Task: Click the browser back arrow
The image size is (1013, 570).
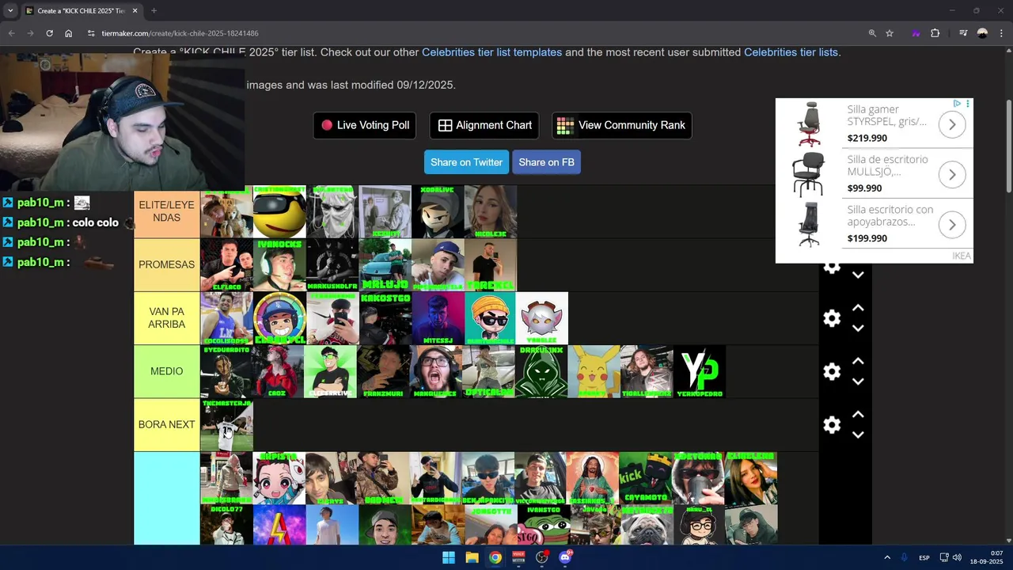Action: [x=11, y=33]
